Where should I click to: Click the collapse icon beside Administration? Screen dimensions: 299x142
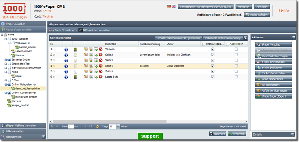tap(44, 137)
